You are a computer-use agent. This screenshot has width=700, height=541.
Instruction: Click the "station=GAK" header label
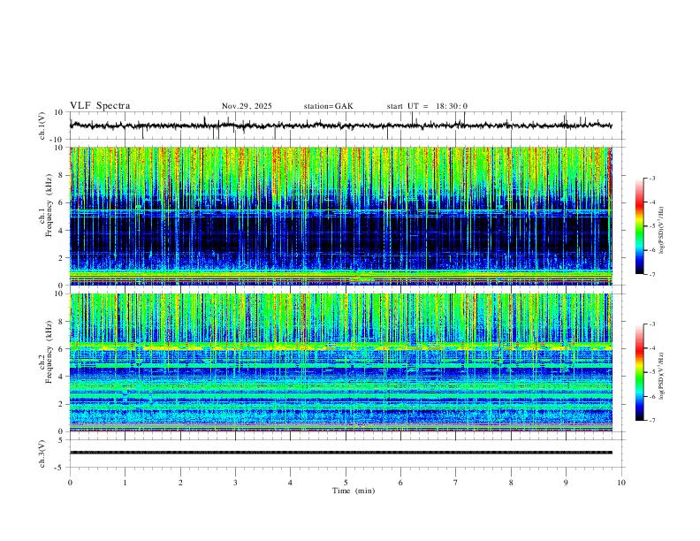(329, 106)
